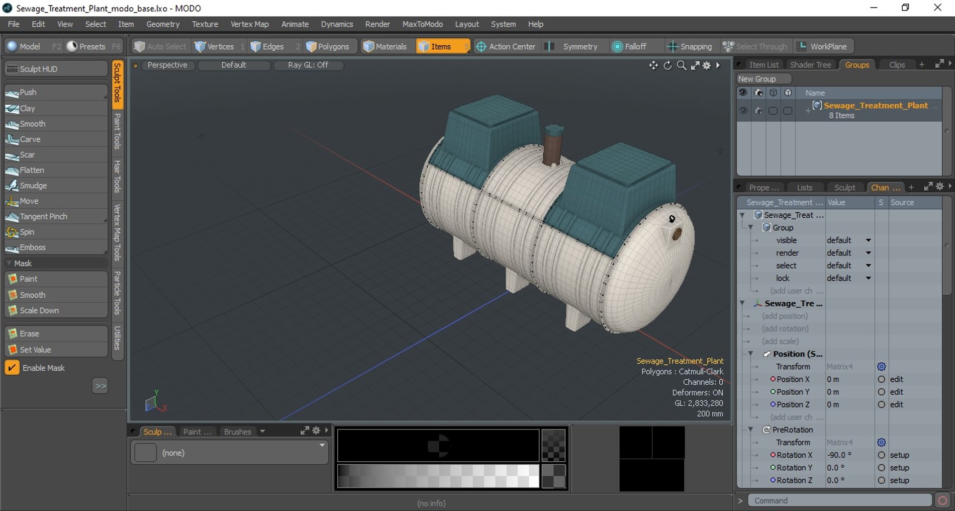
Task: Select the Flatten sculpt tool
Action: click(x=56, y=170)
